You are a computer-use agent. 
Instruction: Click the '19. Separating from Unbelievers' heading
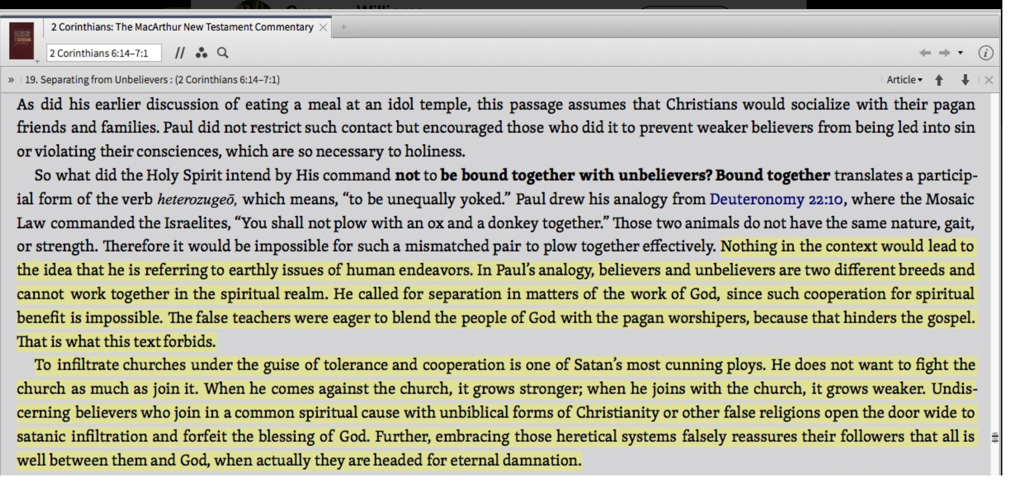coord(152,80)
